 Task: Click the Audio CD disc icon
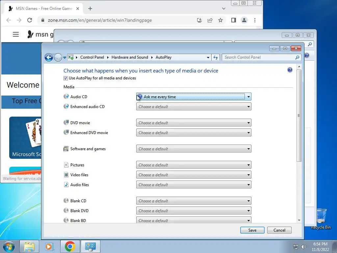(x=66, y=97)
